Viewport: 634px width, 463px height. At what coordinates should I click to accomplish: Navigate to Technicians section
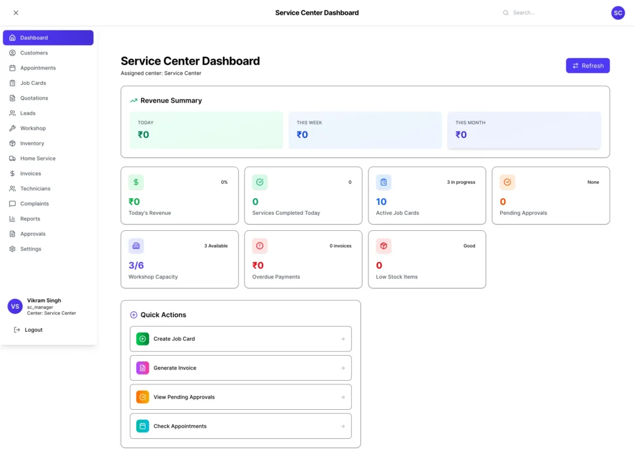pos(35,188)
